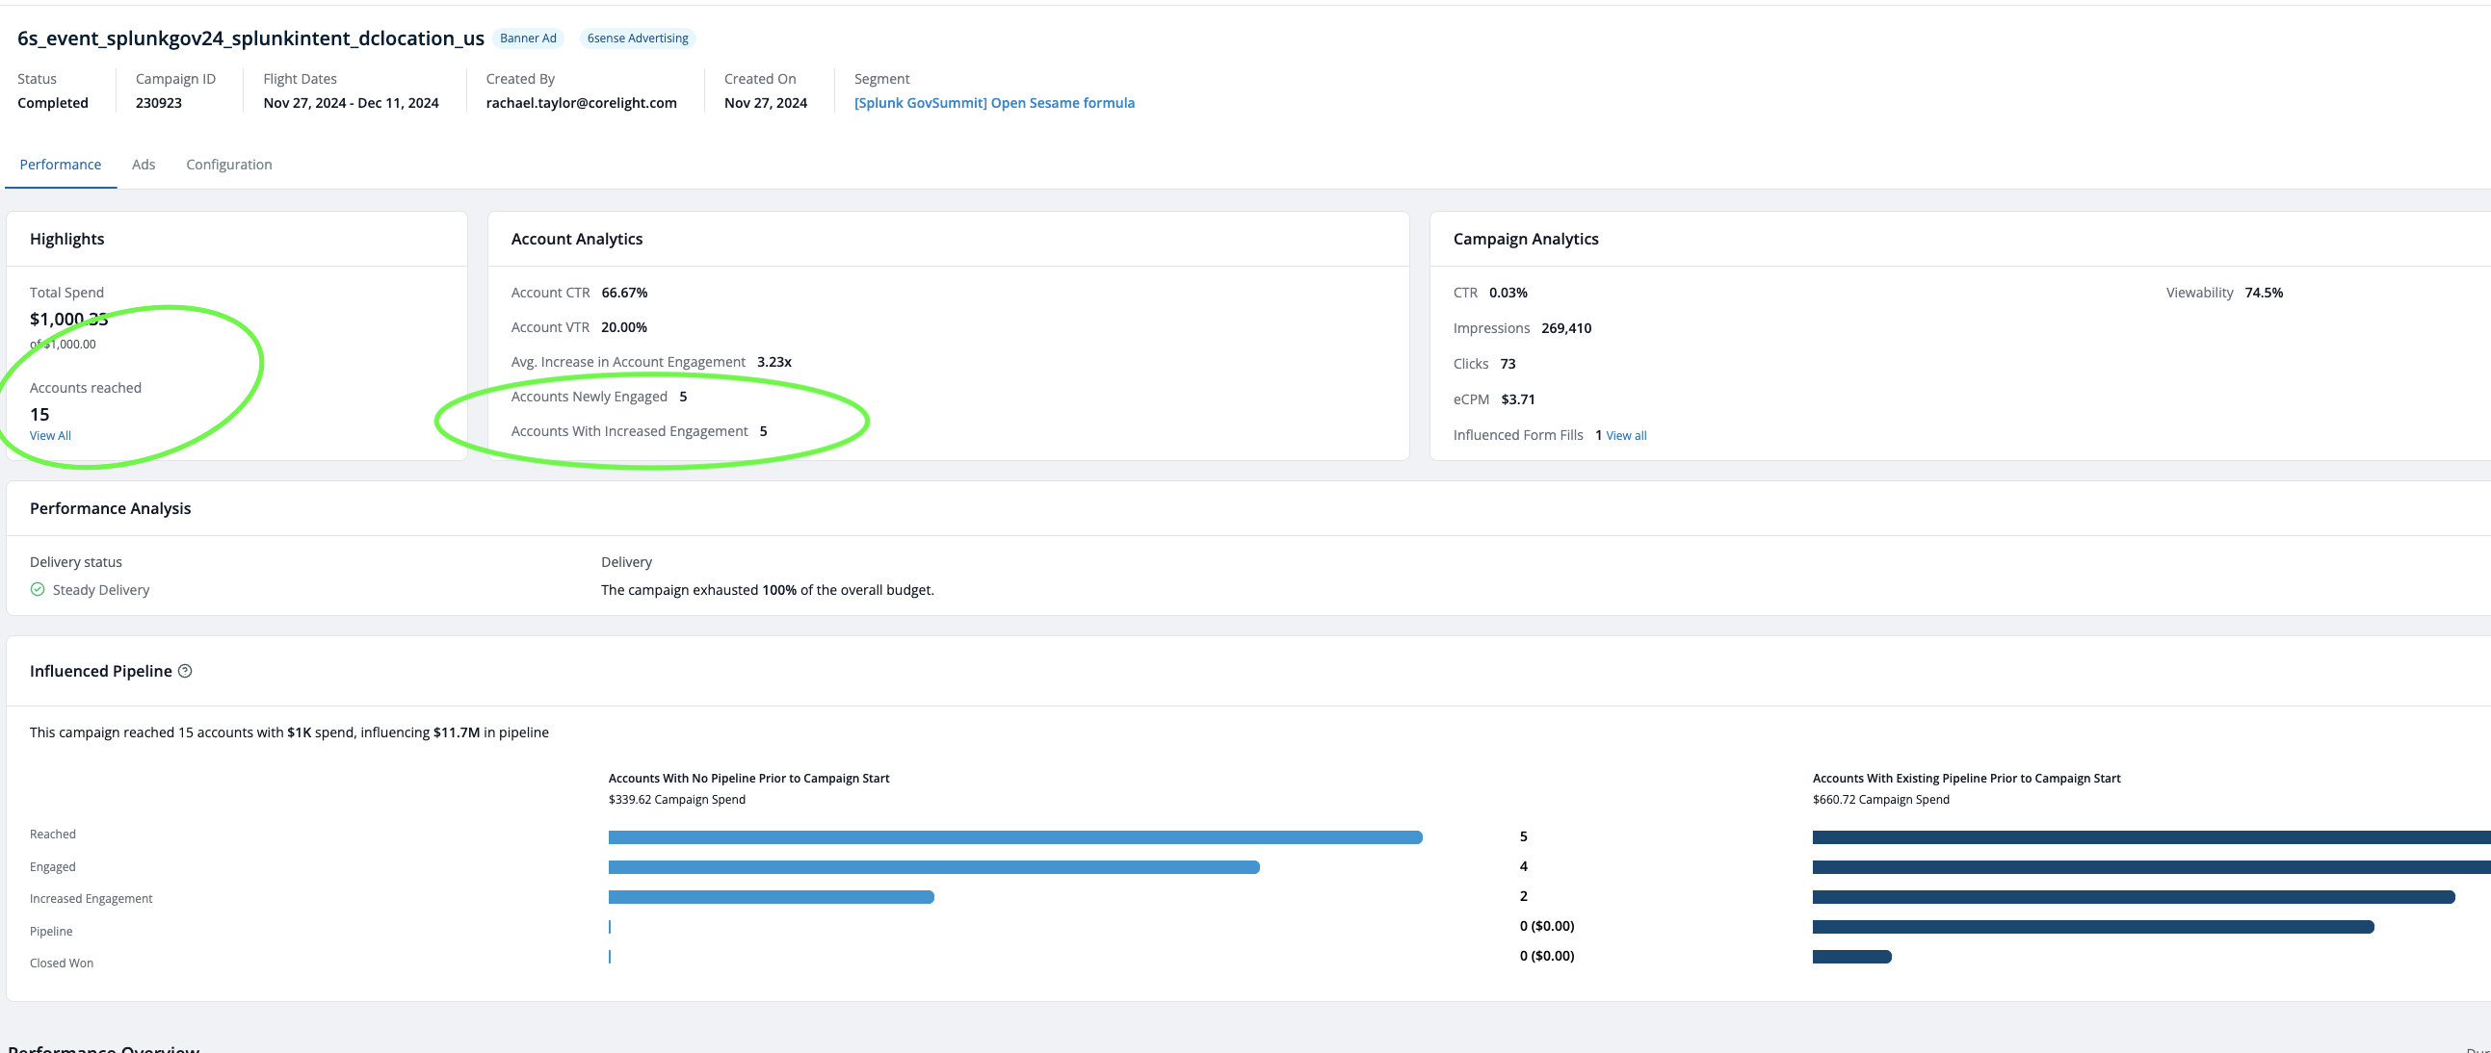Click the Account Analytics panel heading
Screen dimensions: 2491x1053
[x=576, y=239]
